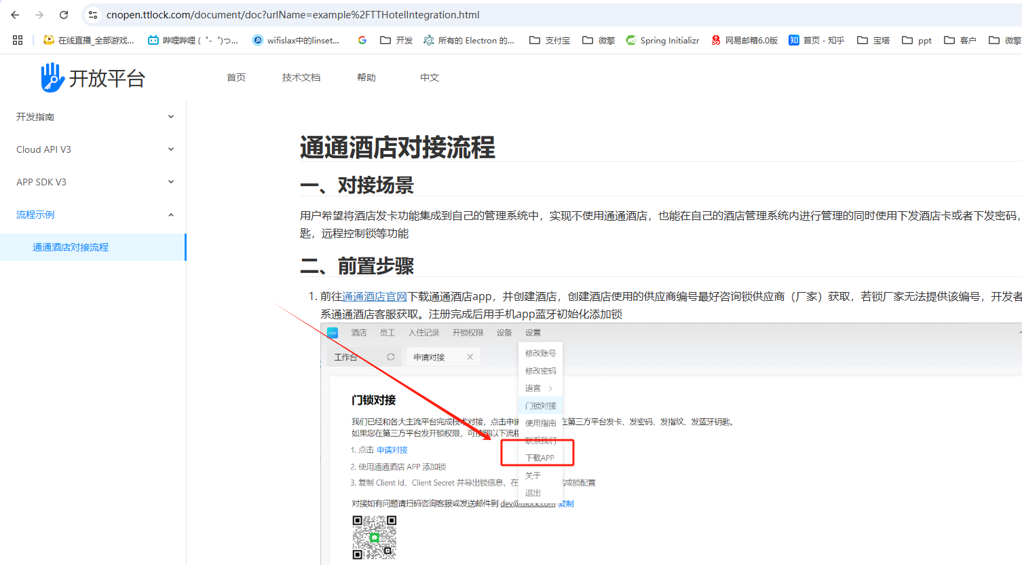Open the ppt bookmark folder
1022x565 pixels.
tap(917, 40)
